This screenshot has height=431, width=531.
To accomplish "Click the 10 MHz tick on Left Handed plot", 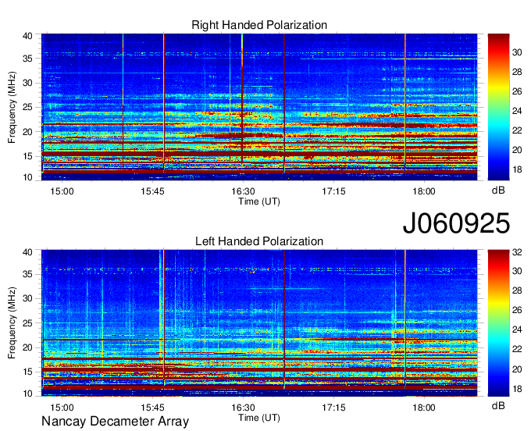I will (27, 394).
